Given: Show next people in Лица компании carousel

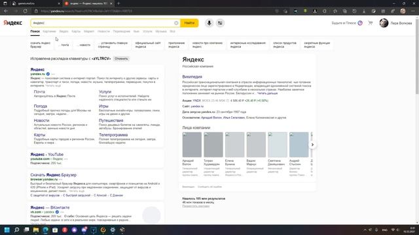Looking at the screenshot, I should point(312,145).
